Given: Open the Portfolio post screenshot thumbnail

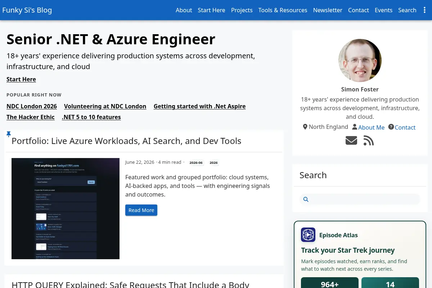Looking at the screenshot, I should [66, 208].
